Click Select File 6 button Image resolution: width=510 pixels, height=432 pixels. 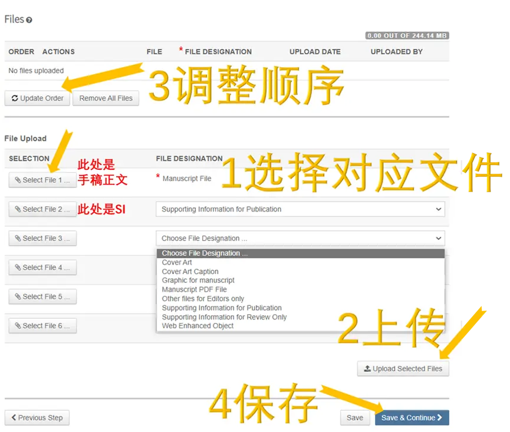[x=42, y=326]
